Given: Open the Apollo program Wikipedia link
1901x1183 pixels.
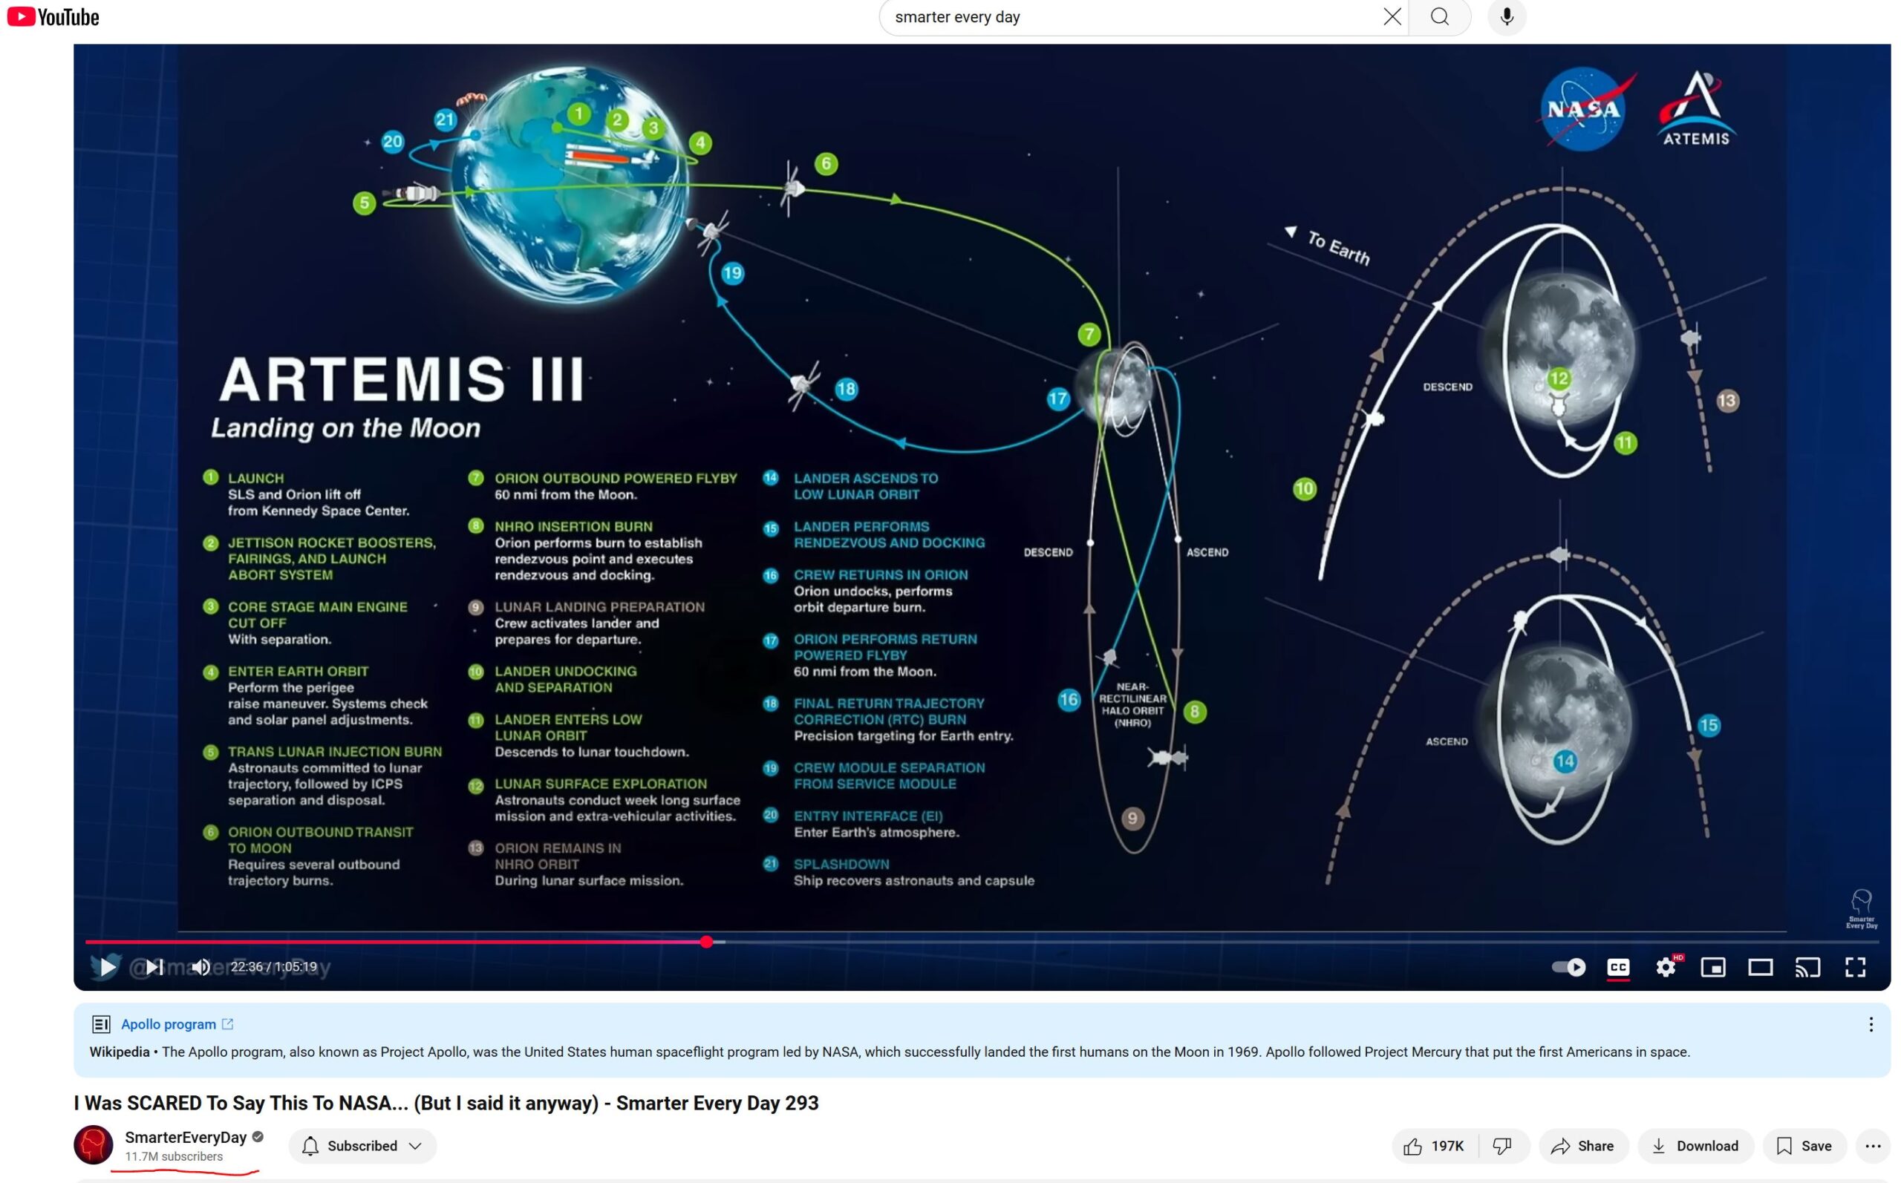Looking at the screenshot, I should pyautogui.click(x=176, y=1024).
